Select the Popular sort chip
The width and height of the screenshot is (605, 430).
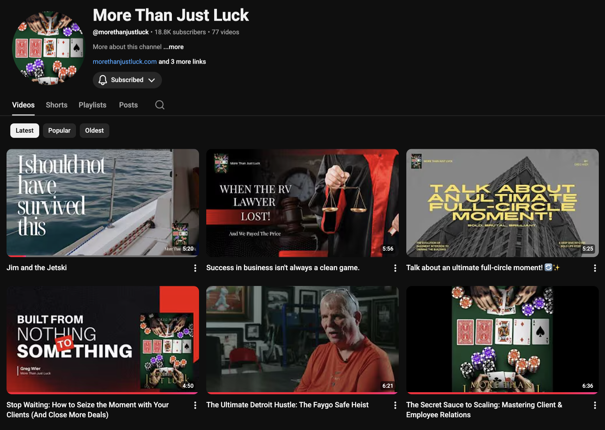coord(59,131)
